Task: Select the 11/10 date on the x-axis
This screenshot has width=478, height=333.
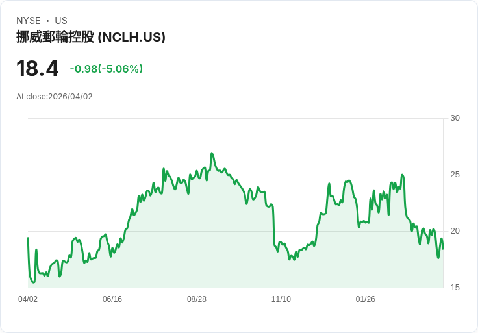Action: 281,299
